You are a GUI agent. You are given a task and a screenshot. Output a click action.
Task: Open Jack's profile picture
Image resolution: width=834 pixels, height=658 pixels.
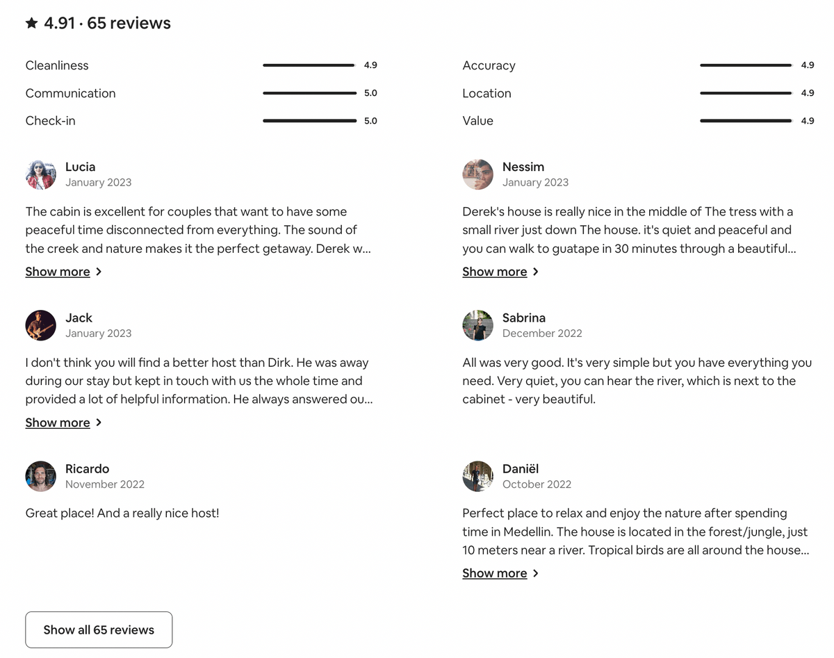40,325
